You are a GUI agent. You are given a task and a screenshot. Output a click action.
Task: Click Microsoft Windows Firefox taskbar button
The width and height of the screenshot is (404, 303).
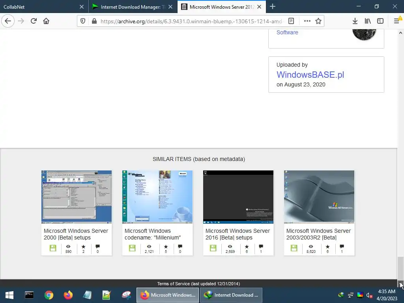[167, 295]
